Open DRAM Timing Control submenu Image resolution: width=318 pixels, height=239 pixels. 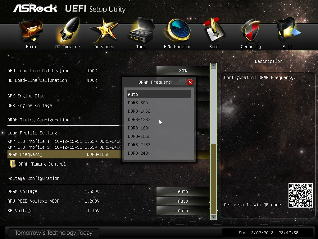pos(42,164)
